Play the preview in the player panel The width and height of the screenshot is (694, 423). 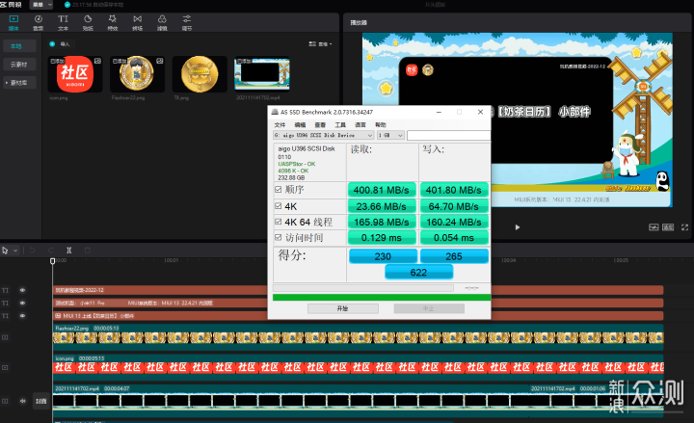coord(517,227)
